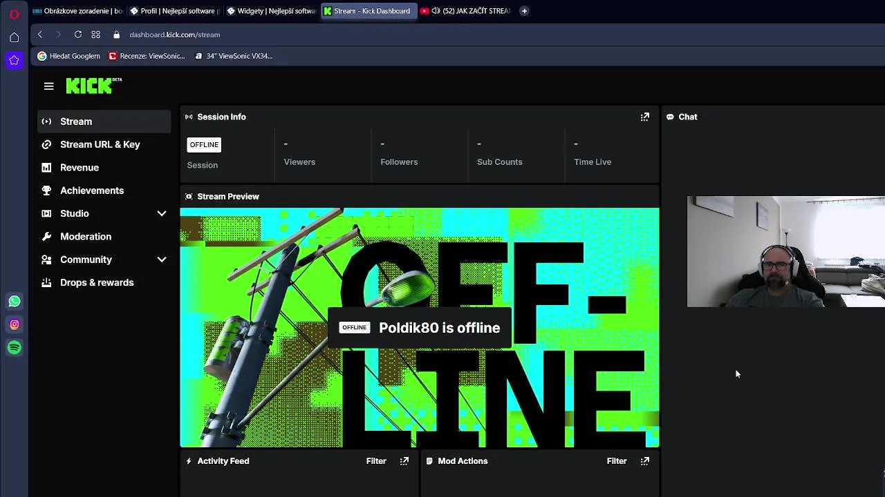Viewport: 885px width, 497px height.
Task: Click the link icon beside Stream URL & Key
Action: (46, 144)
